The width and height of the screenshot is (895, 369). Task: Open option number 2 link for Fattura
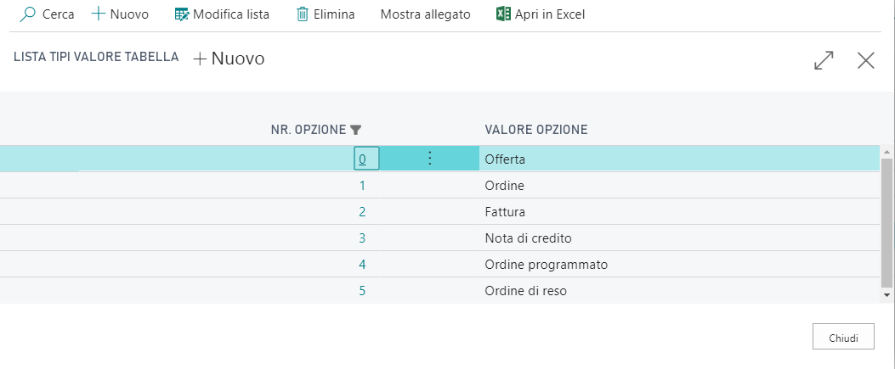[362, 212]
